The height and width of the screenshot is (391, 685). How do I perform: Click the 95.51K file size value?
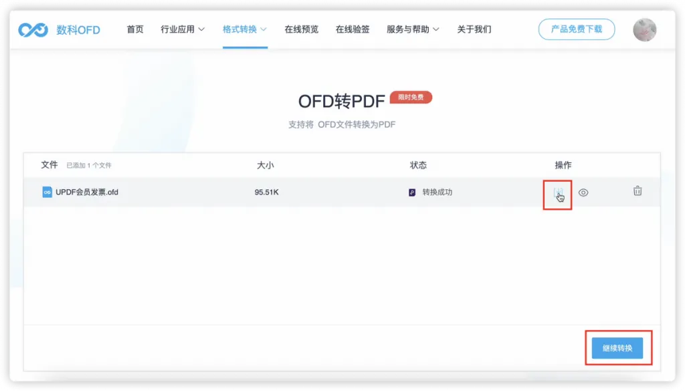pyautogui.click(x=266, y=192)
